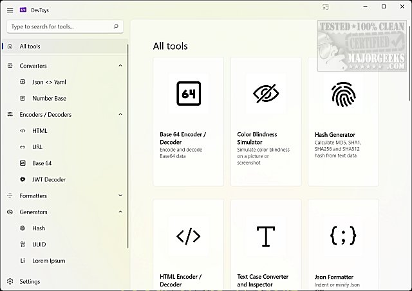Select JWT Decoder in sidebar
The width and height of the screenshot is (412, 291).
[49, 179]
